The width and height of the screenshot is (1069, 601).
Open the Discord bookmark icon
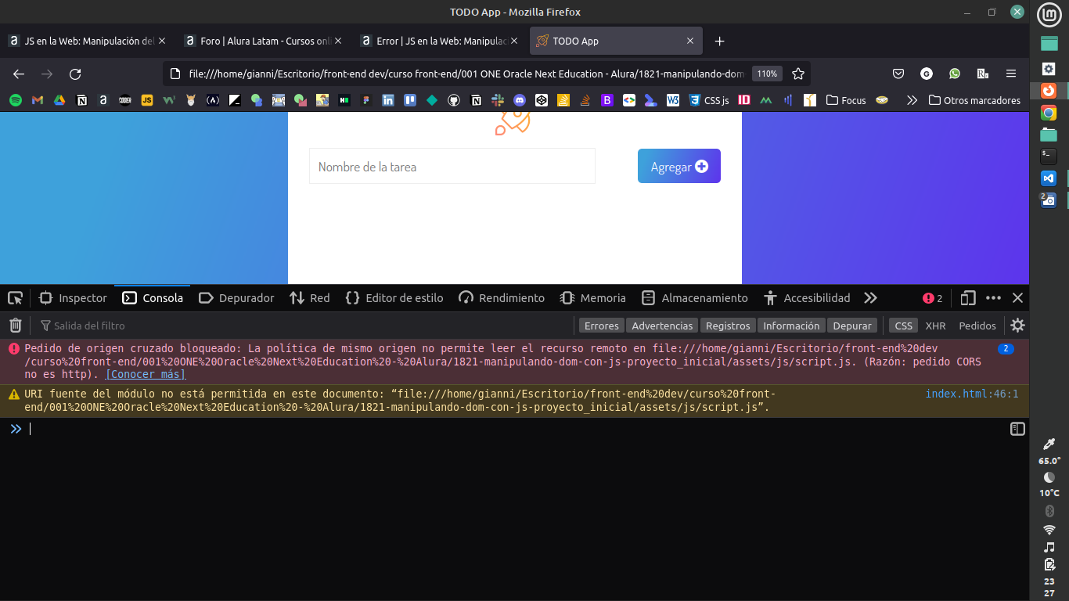520,100
